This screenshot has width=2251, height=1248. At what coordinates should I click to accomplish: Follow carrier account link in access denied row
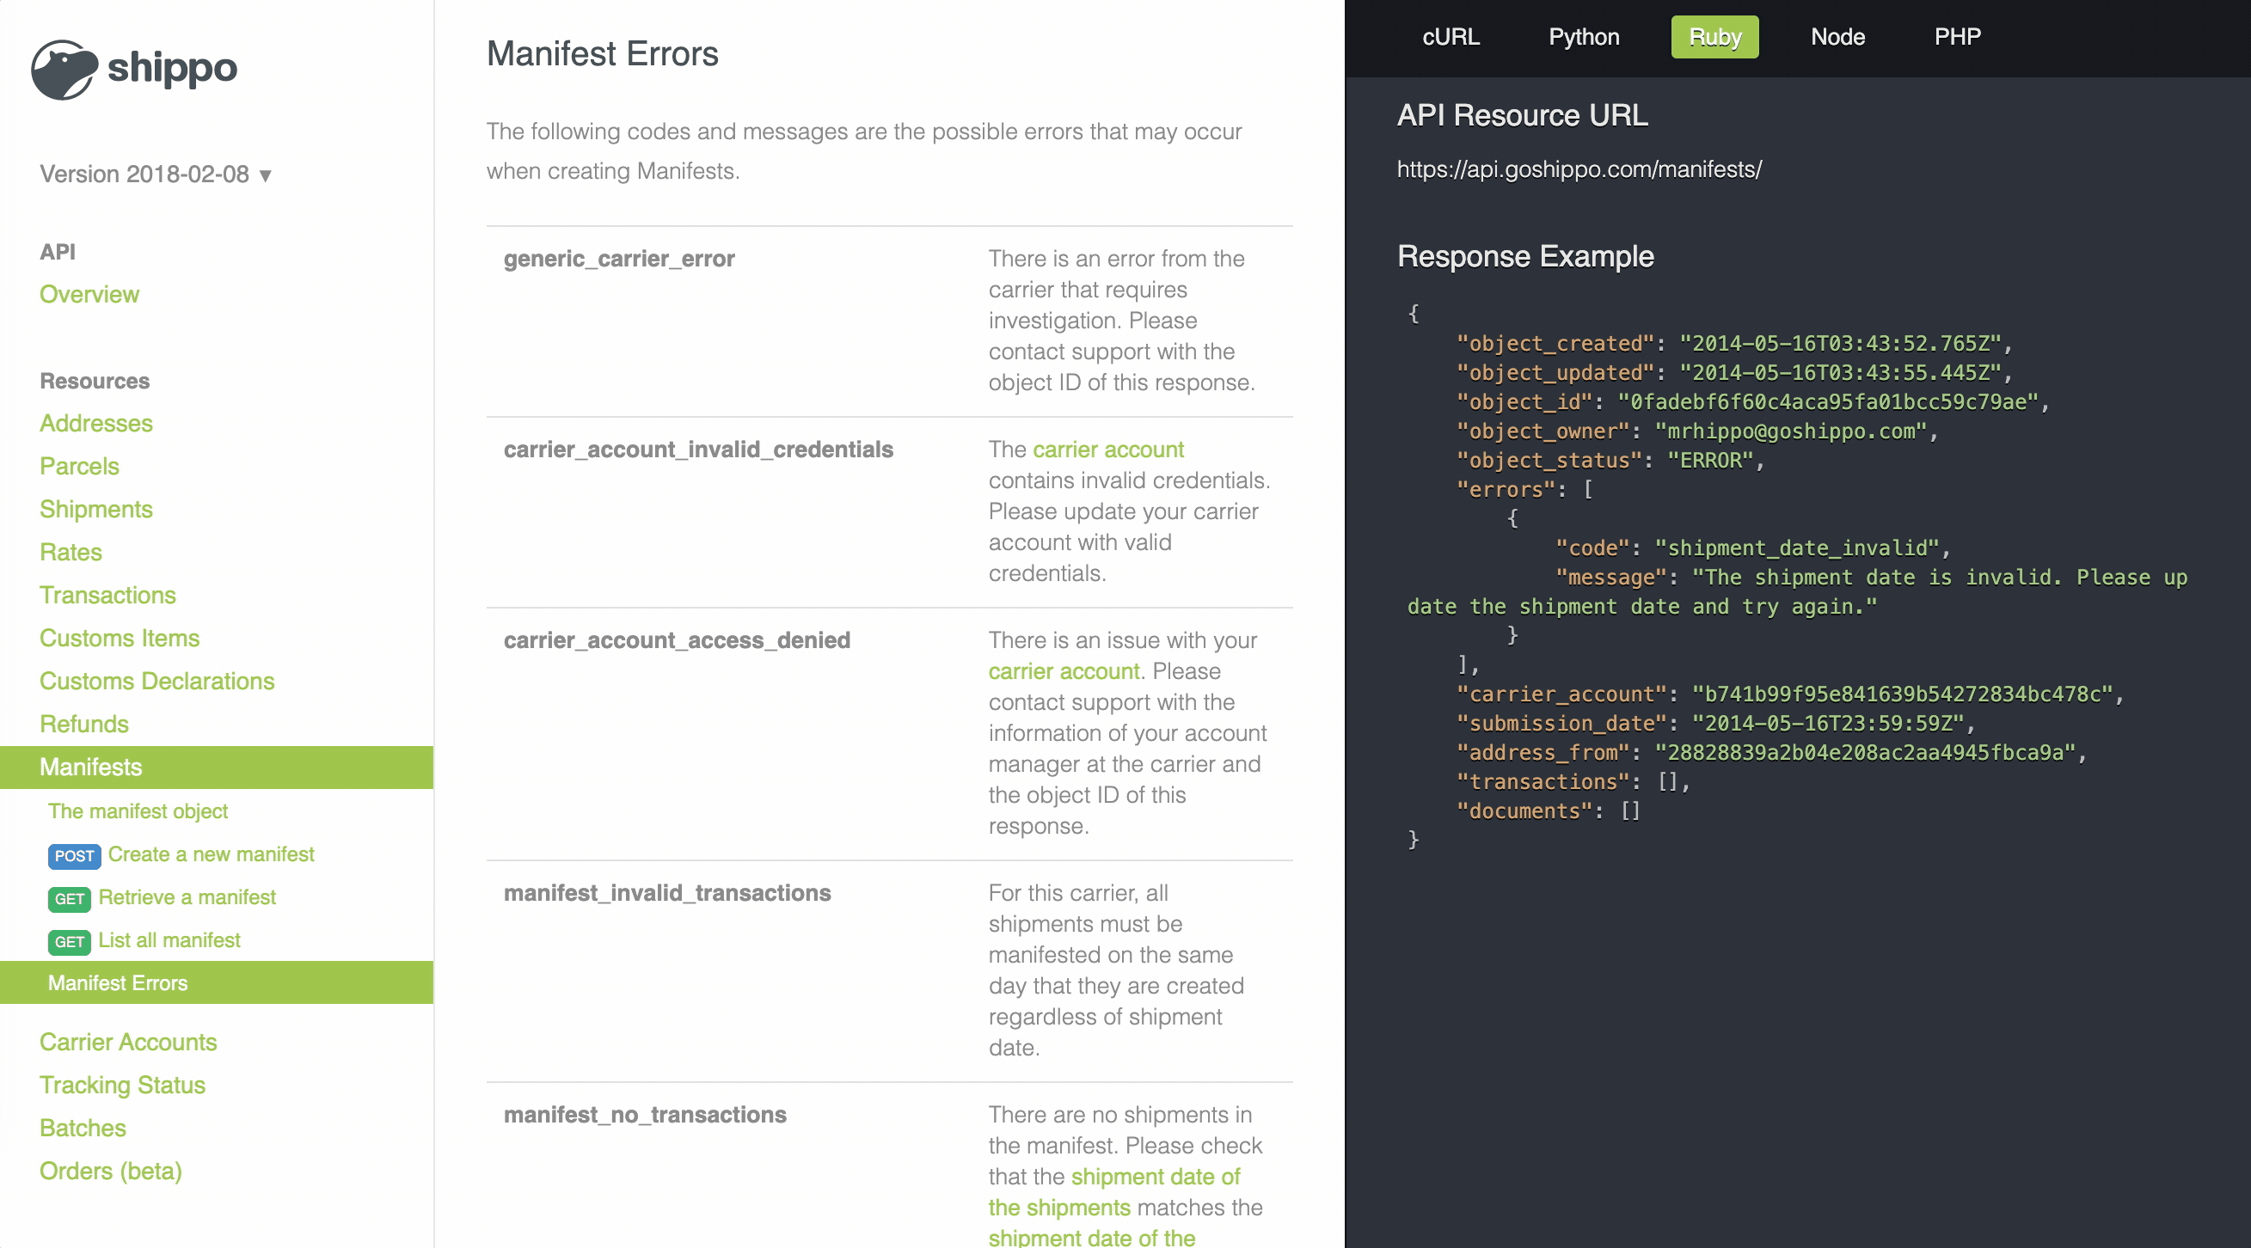click(x=1064, y=670)
